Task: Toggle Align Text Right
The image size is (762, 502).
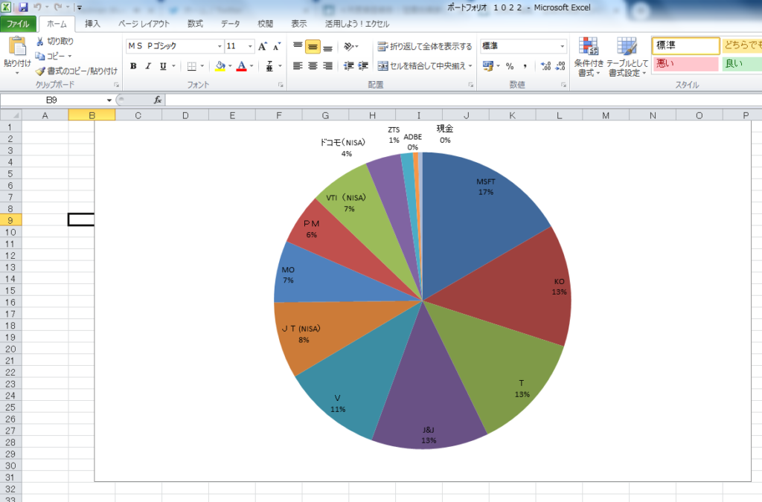Action: click(328, 66)
